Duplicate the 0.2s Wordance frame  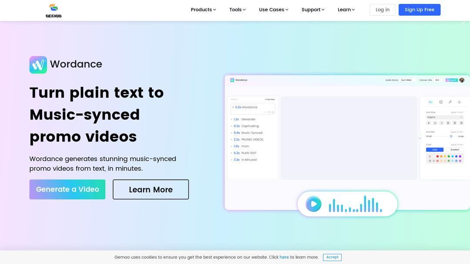(x=269, y=112)
